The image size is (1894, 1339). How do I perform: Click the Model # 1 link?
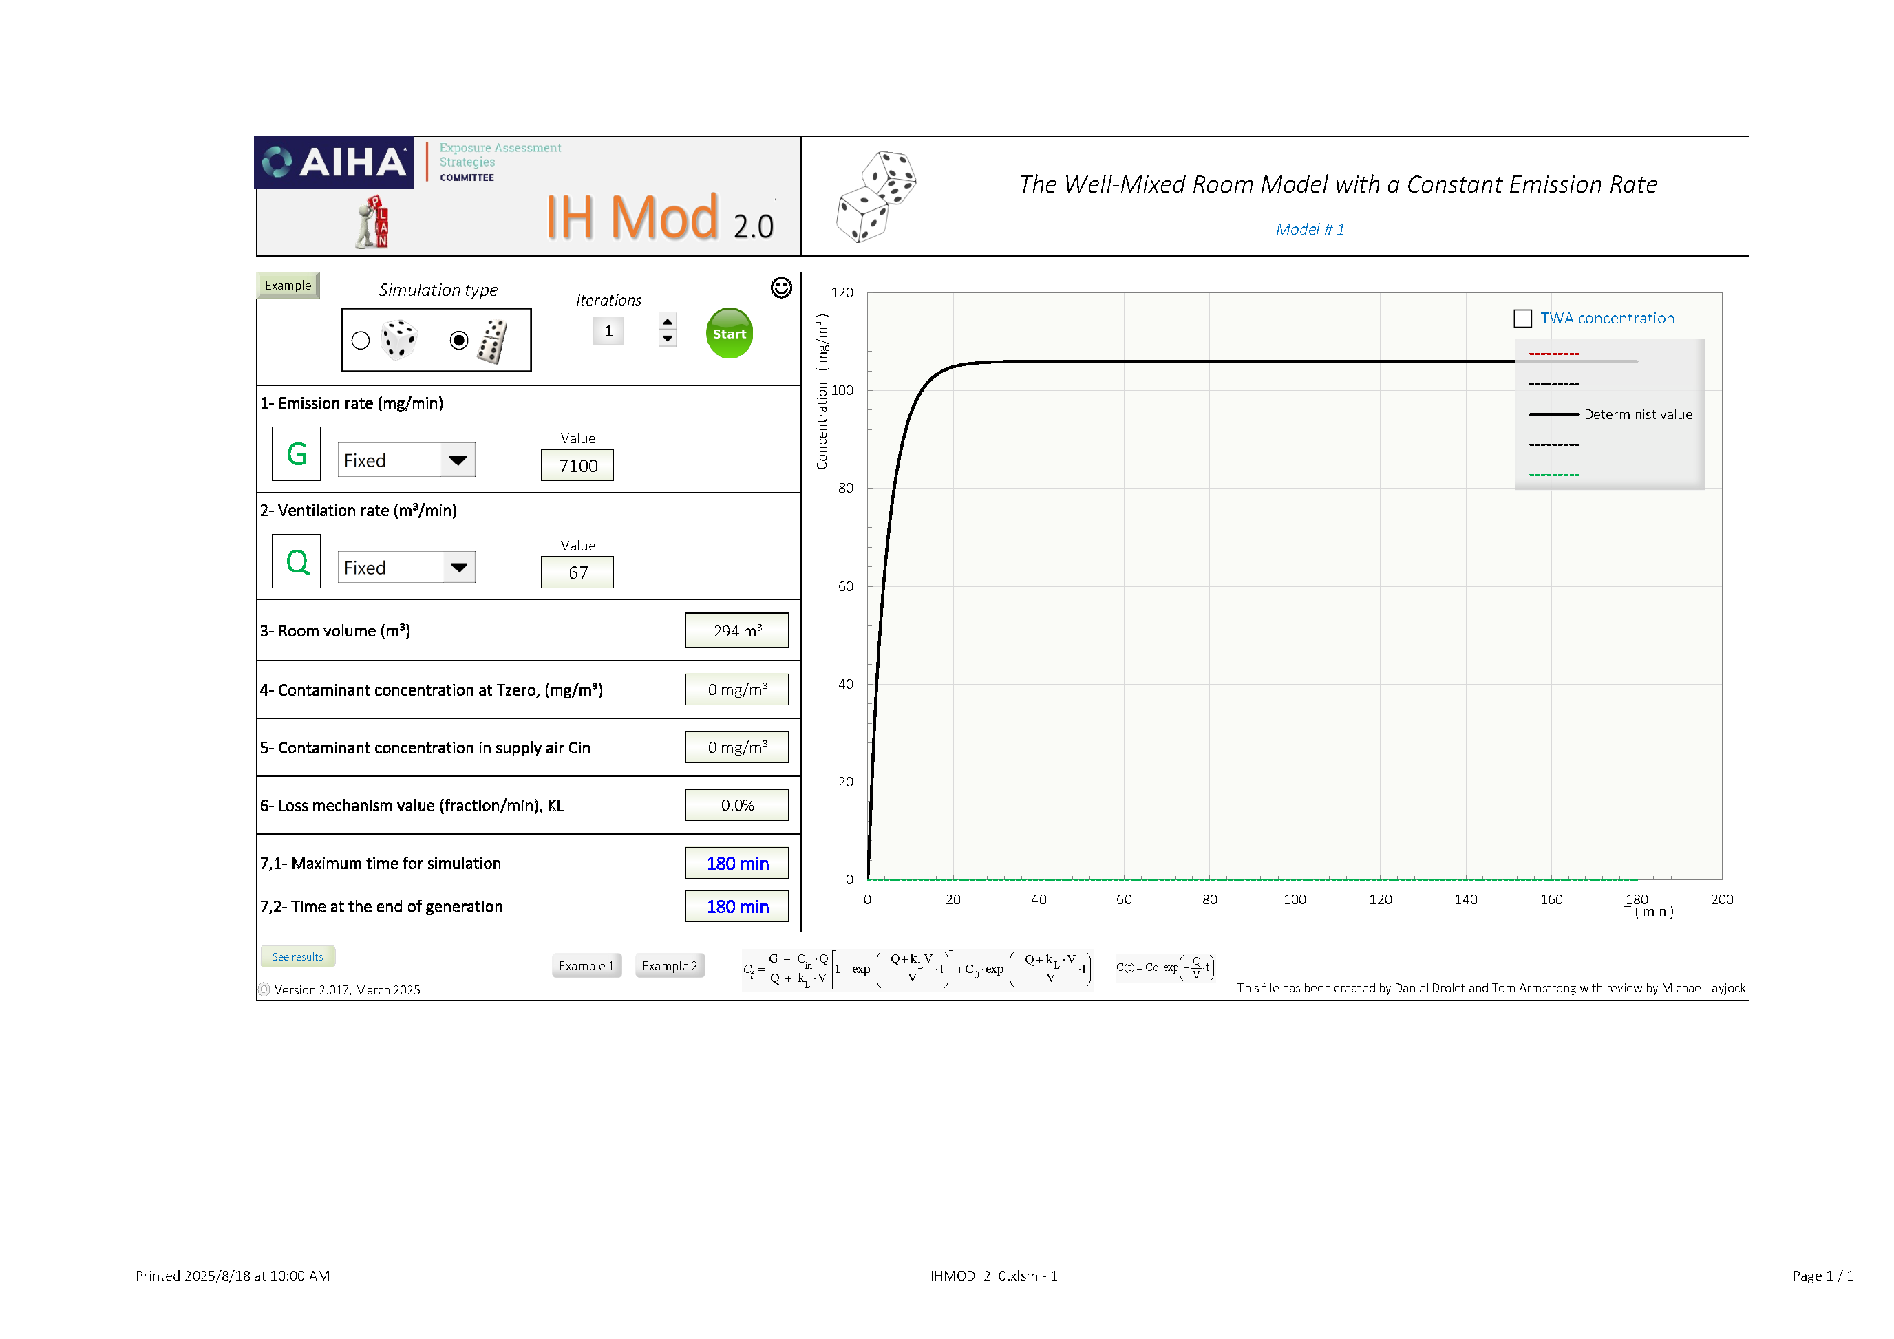click(x=1309, y=229)
